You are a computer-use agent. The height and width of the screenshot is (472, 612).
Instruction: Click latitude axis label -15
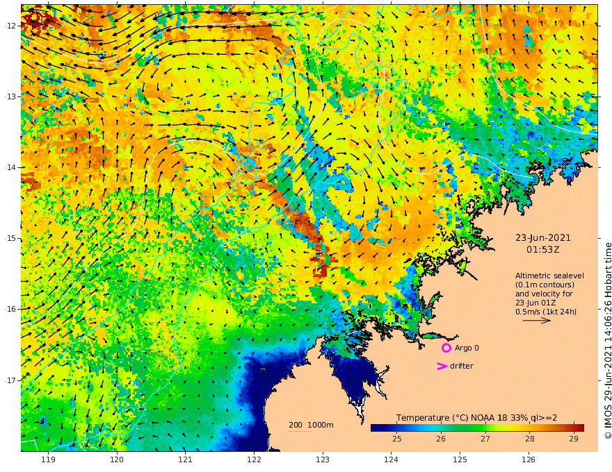pos(11,238)
